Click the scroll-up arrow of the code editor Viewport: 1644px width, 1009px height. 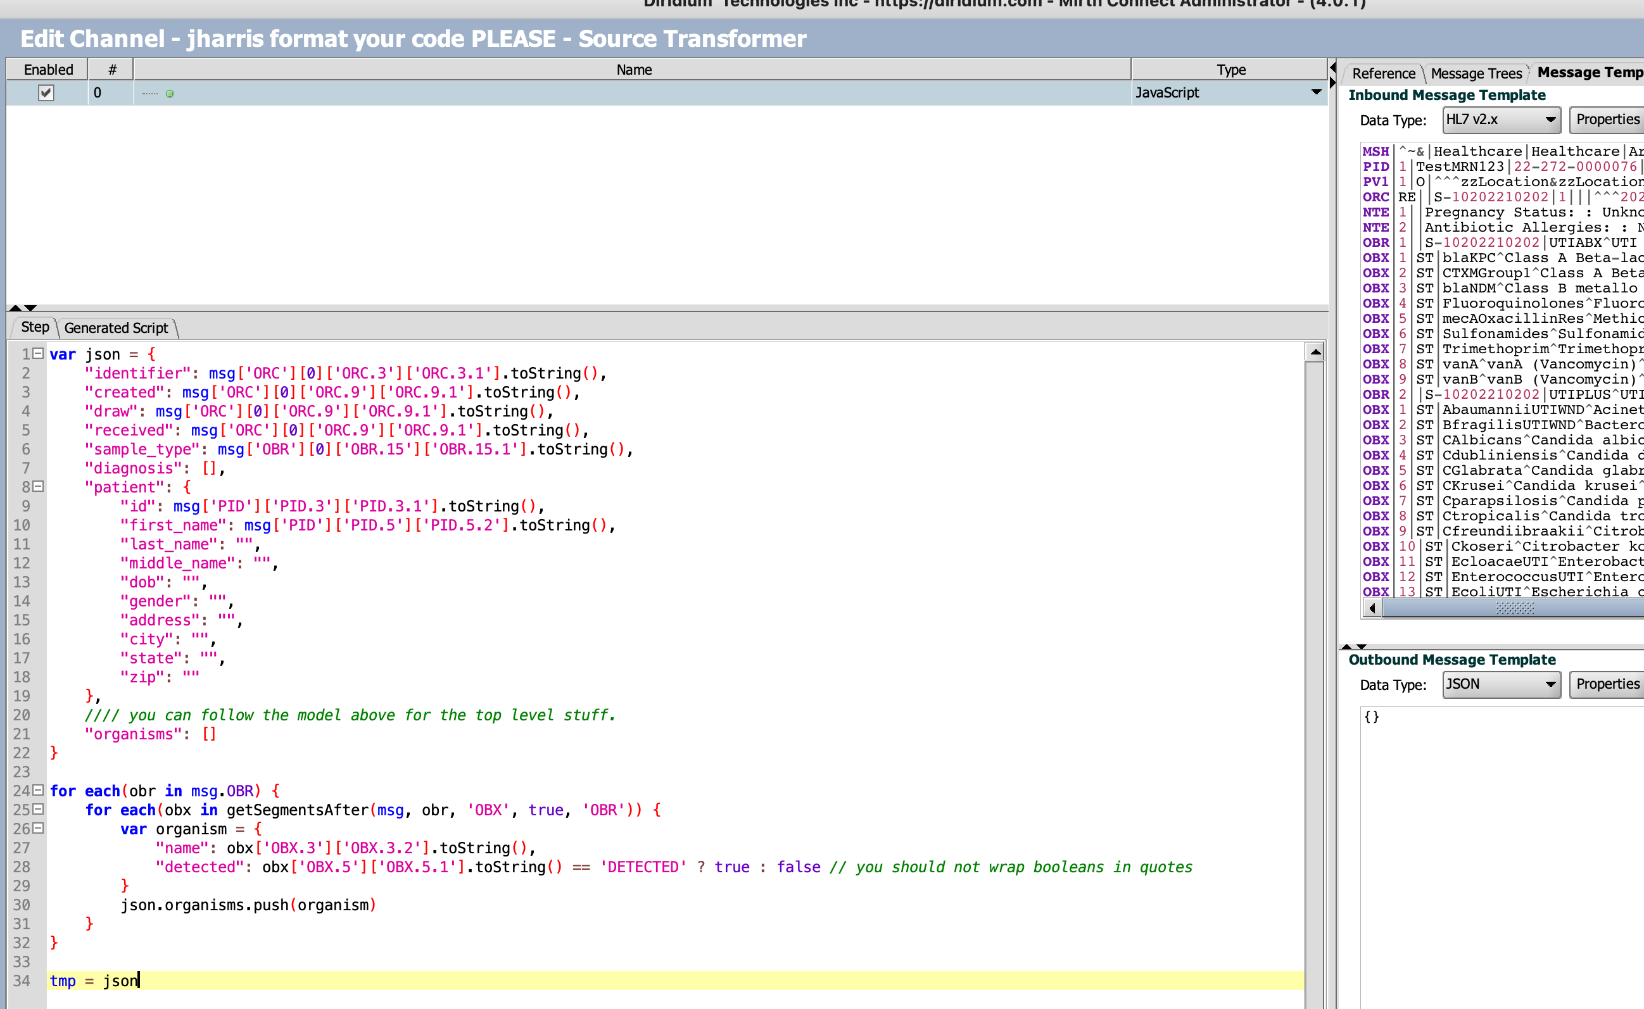coord(1315,352)
